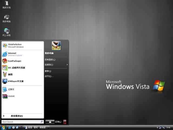
Task: Launch 画图 paint program
Action: click(23, 74)
